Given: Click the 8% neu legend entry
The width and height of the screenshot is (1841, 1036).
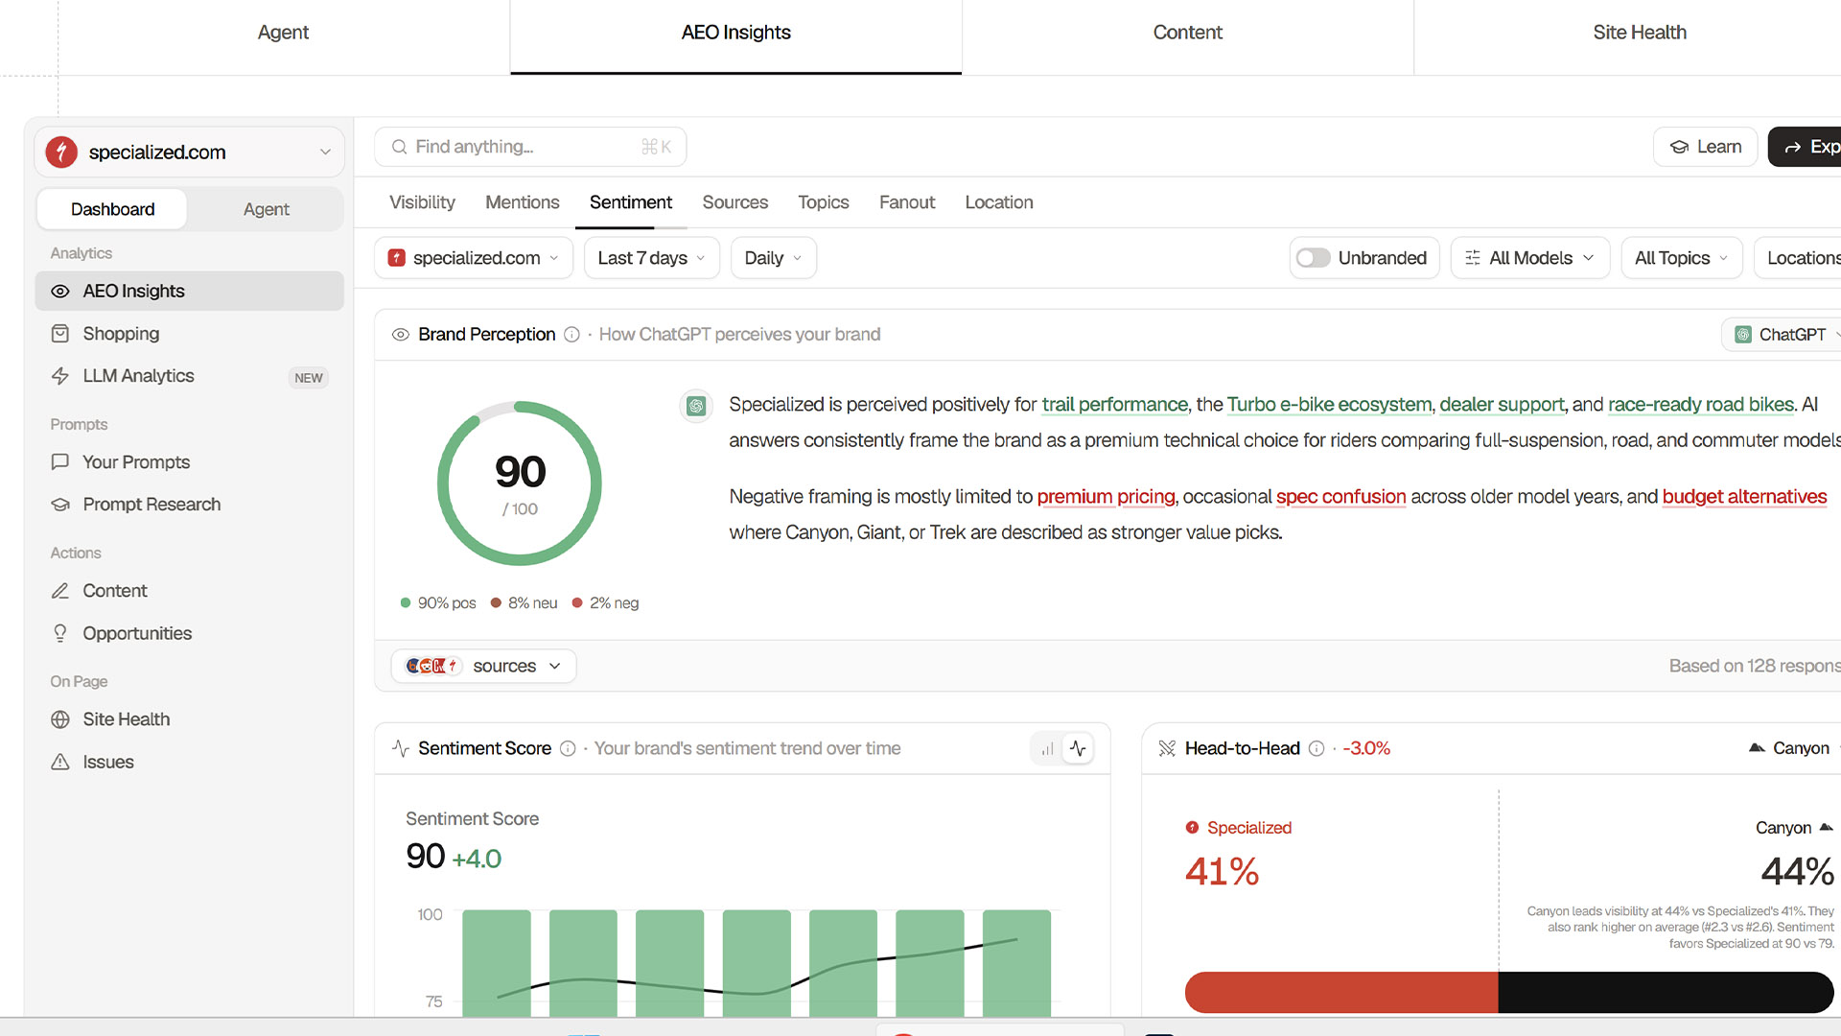Looking at the screenshot, I should coord(524,603).
